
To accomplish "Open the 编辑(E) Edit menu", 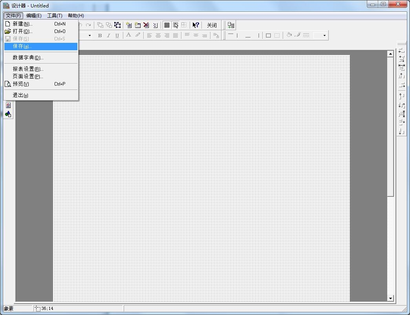I will (34, 16).
